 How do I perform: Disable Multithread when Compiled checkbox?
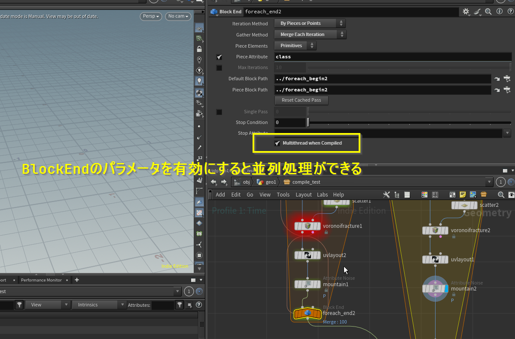tap(277, 143)
